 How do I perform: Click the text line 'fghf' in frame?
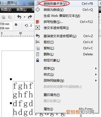coord(23,86)
